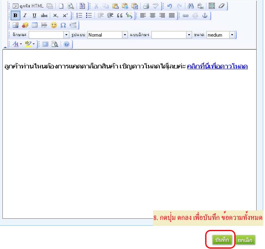Toggle Strikethrough formatting
Viewport: 265px width, 249px height.
click(44, 16)
